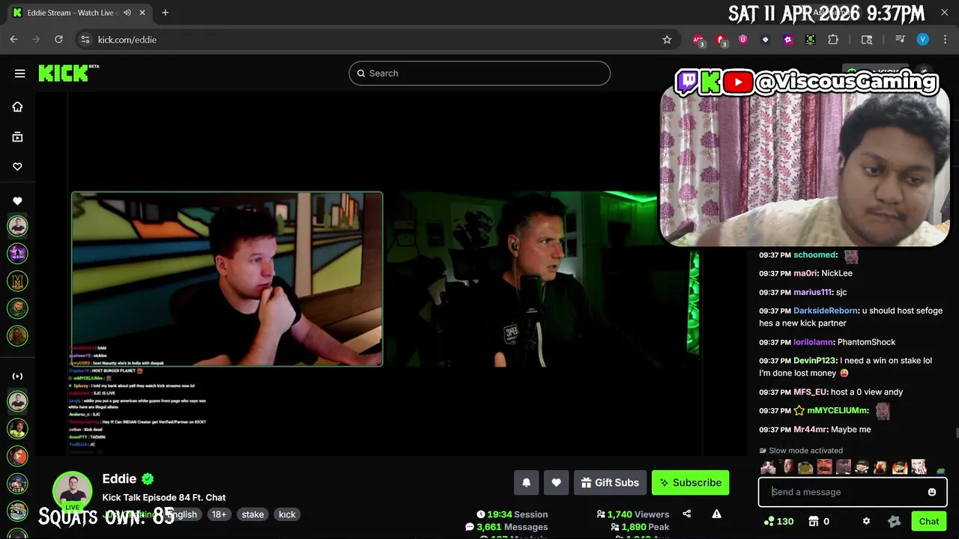The height and width of the screenshot is (539, 959).
Task: Click the Gift Subs button
Action: [610, 483]
